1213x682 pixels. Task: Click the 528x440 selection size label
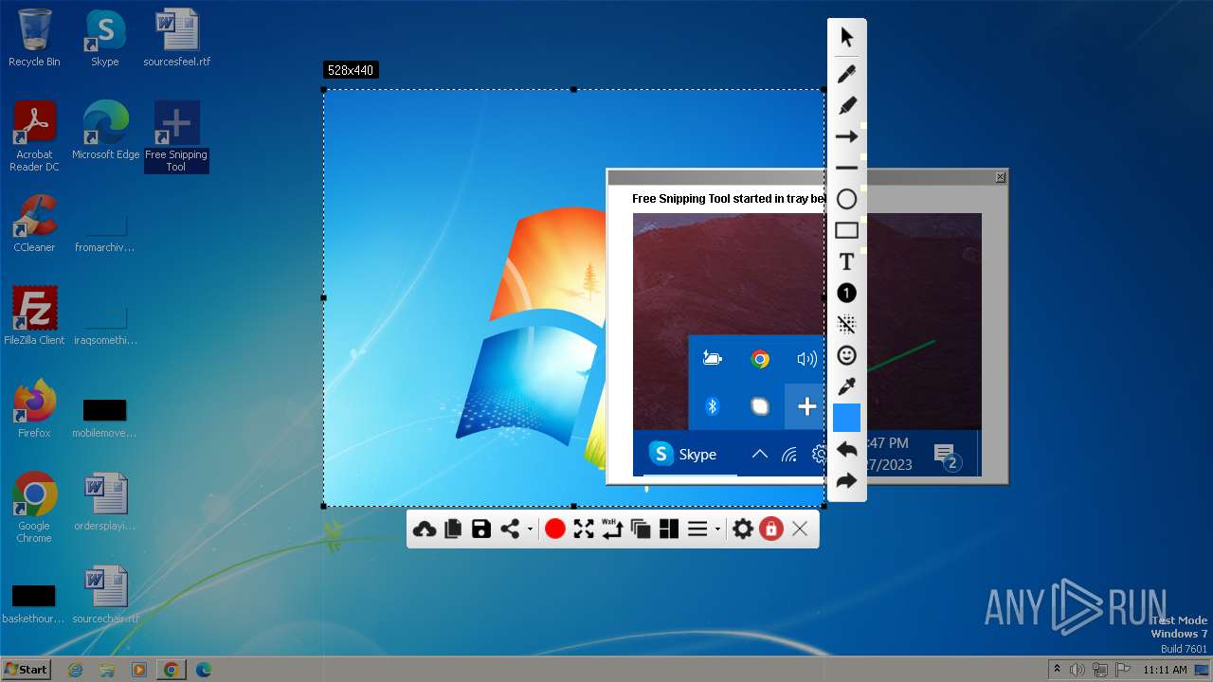point(351,70)
